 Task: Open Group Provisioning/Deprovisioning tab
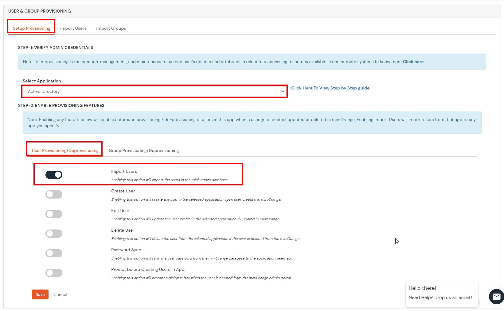[143, 150]
